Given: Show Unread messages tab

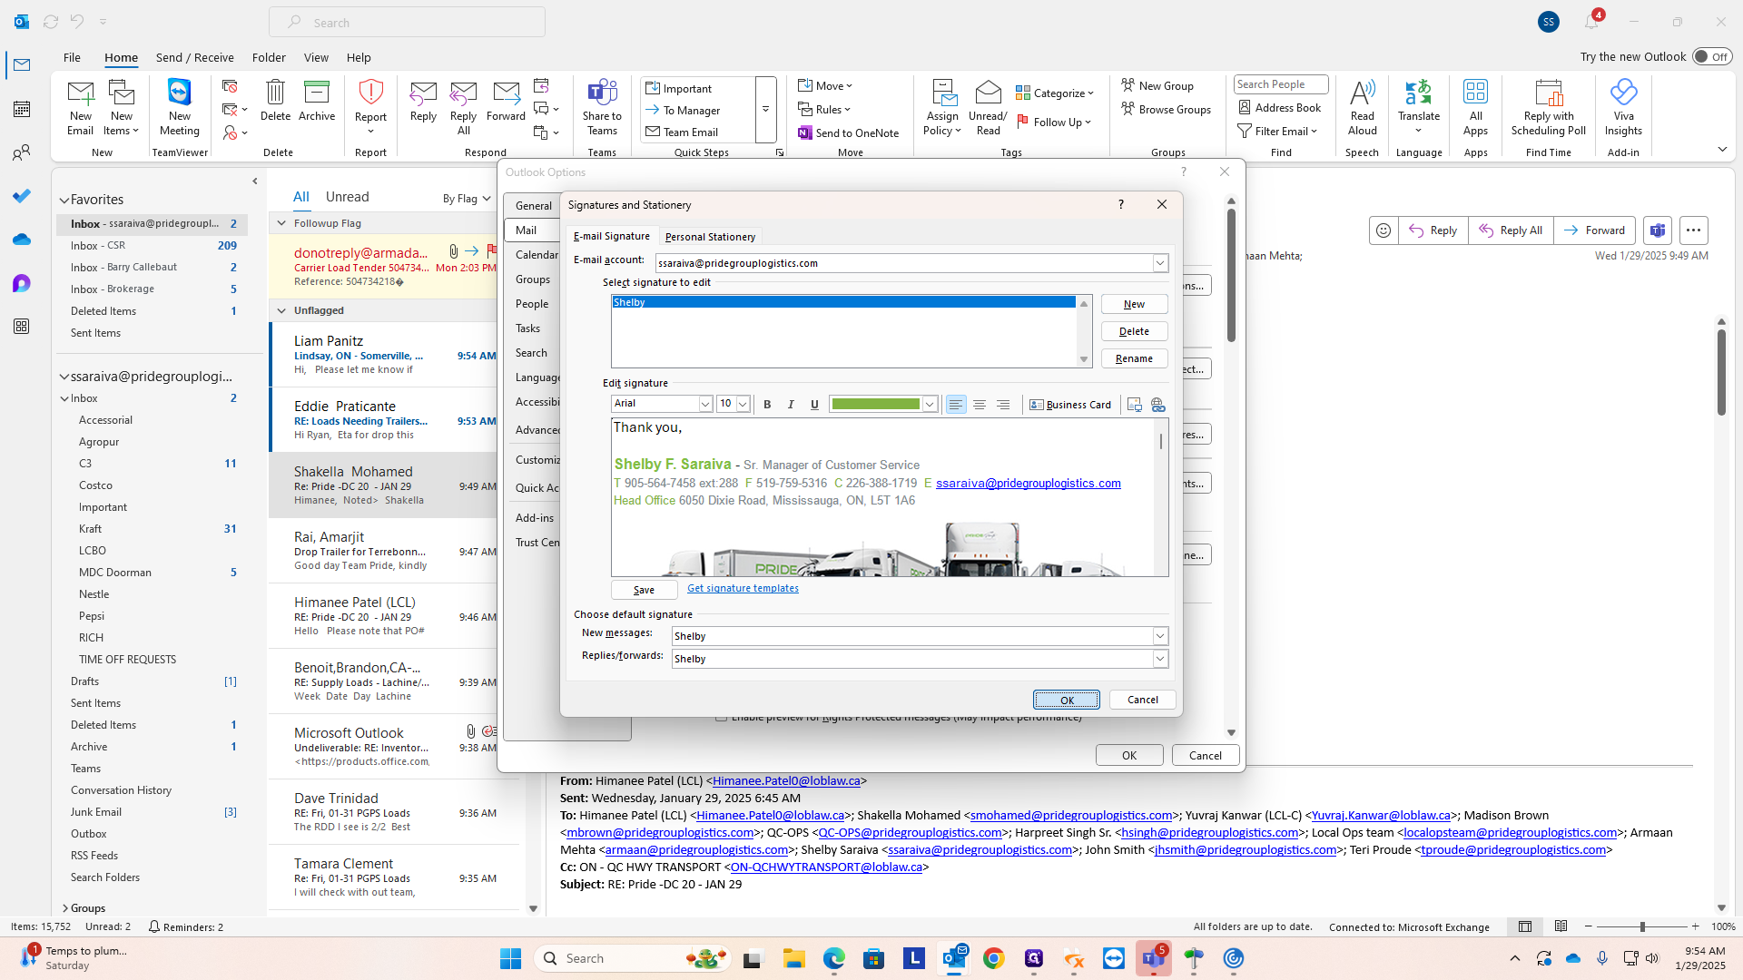Looking at the screenshot, I should click(347, 197).
